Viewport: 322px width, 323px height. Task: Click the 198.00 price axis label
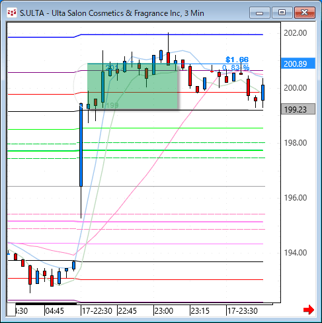[x=295, y=143]
